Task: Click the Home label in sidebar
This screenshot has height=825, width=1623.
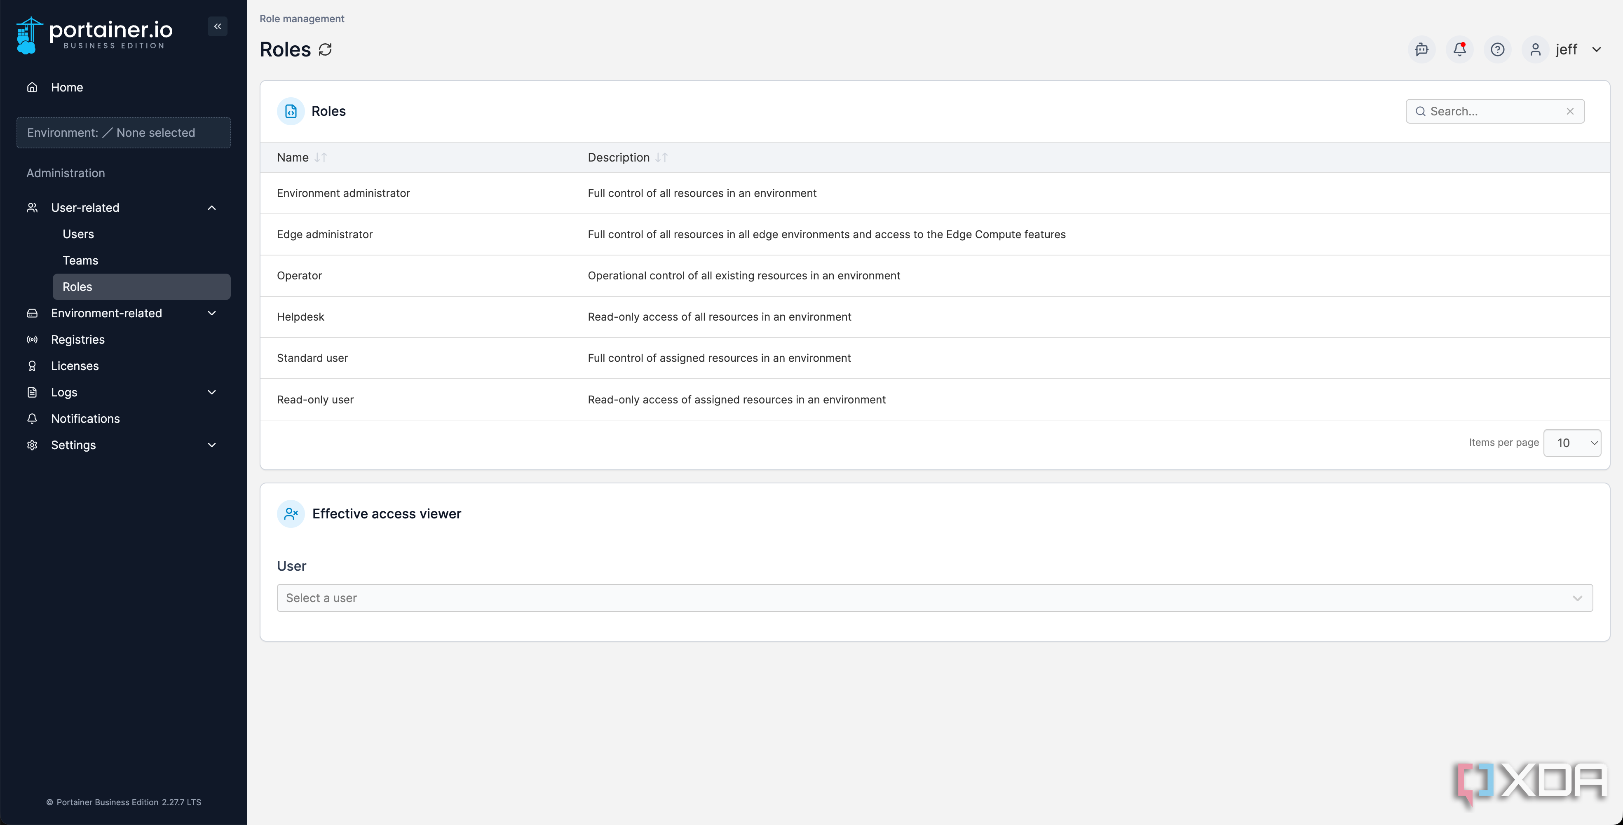Action: tap(67, 87)
